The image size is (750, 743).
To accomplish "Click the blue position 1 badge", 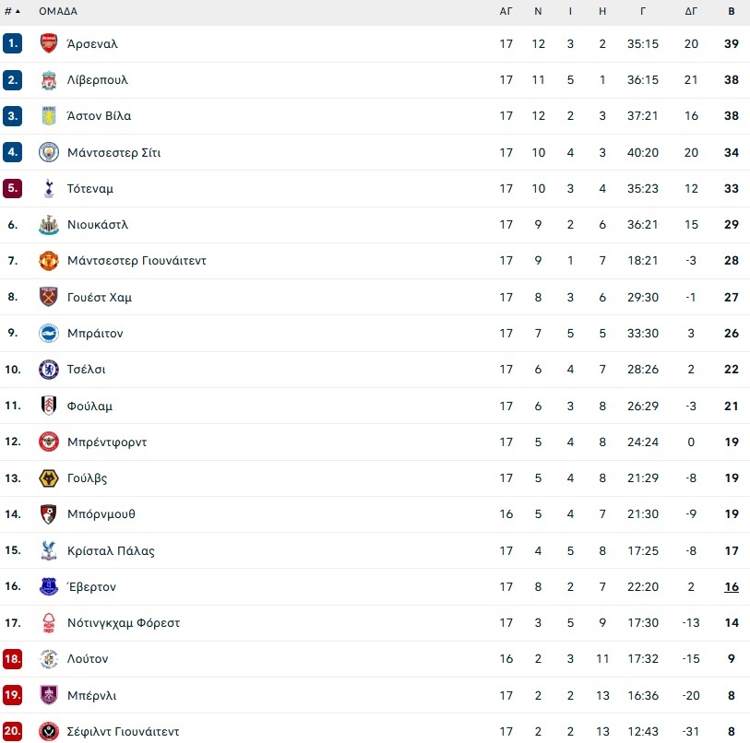I will tap(12, 43).
